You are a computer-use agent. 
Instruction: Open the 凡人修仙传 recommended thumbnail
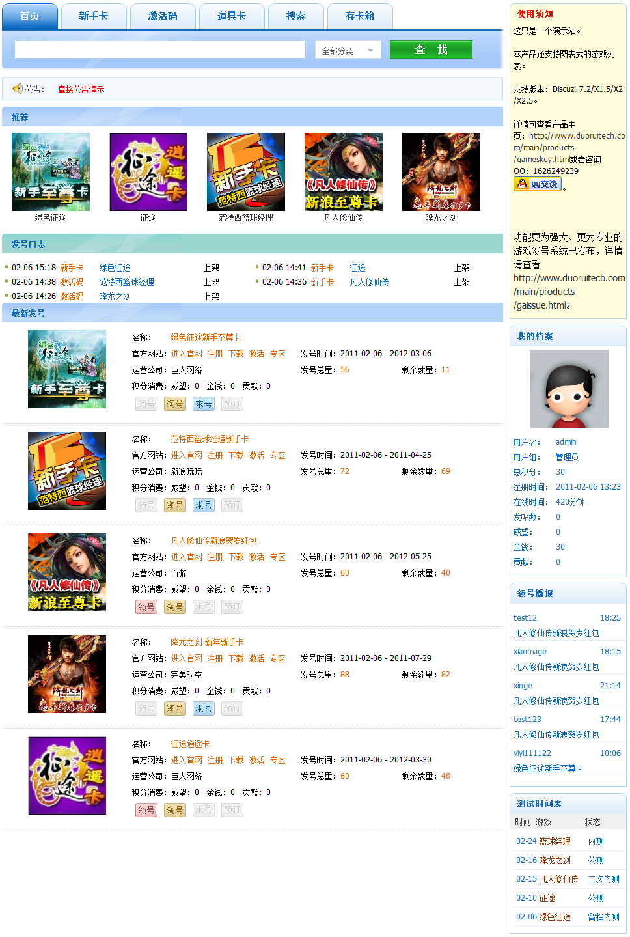[344, 172]
